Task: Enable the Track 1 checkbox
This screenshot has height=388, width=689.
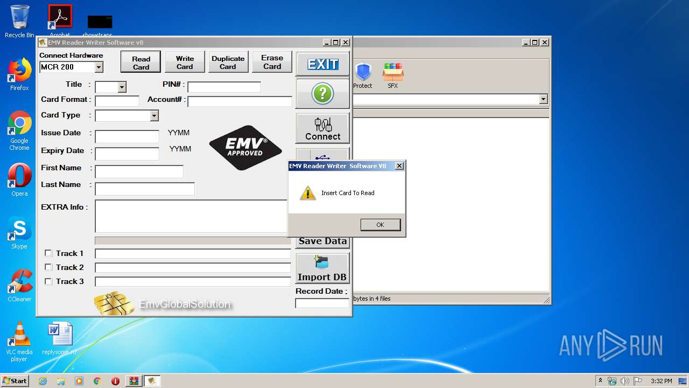Action: (x=48, y=253)
